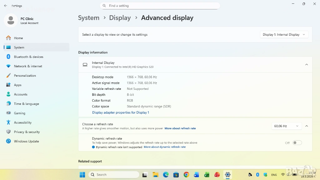Select Gaming in the sidebar
Image resolution: width=320 pixels, height=180 pixels.
tap(19, 113)
